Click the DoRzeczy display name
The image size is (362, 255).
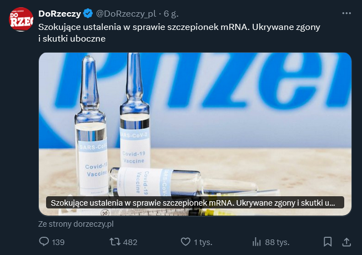tap(59, 14)
